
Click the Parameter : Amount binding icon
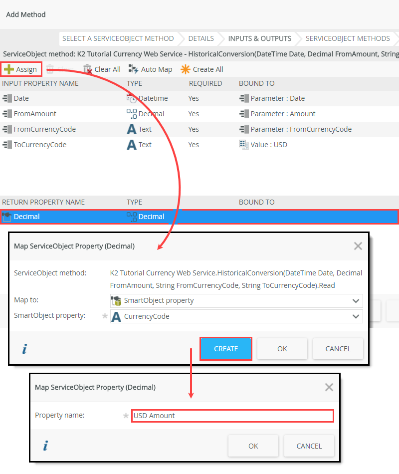[244, 114]
